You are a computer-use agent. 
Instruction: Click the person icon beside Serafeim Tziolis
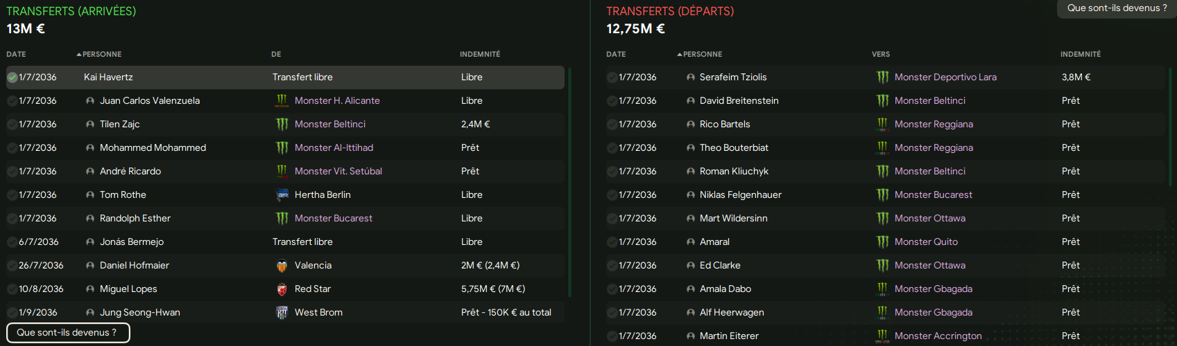[690, 78]
